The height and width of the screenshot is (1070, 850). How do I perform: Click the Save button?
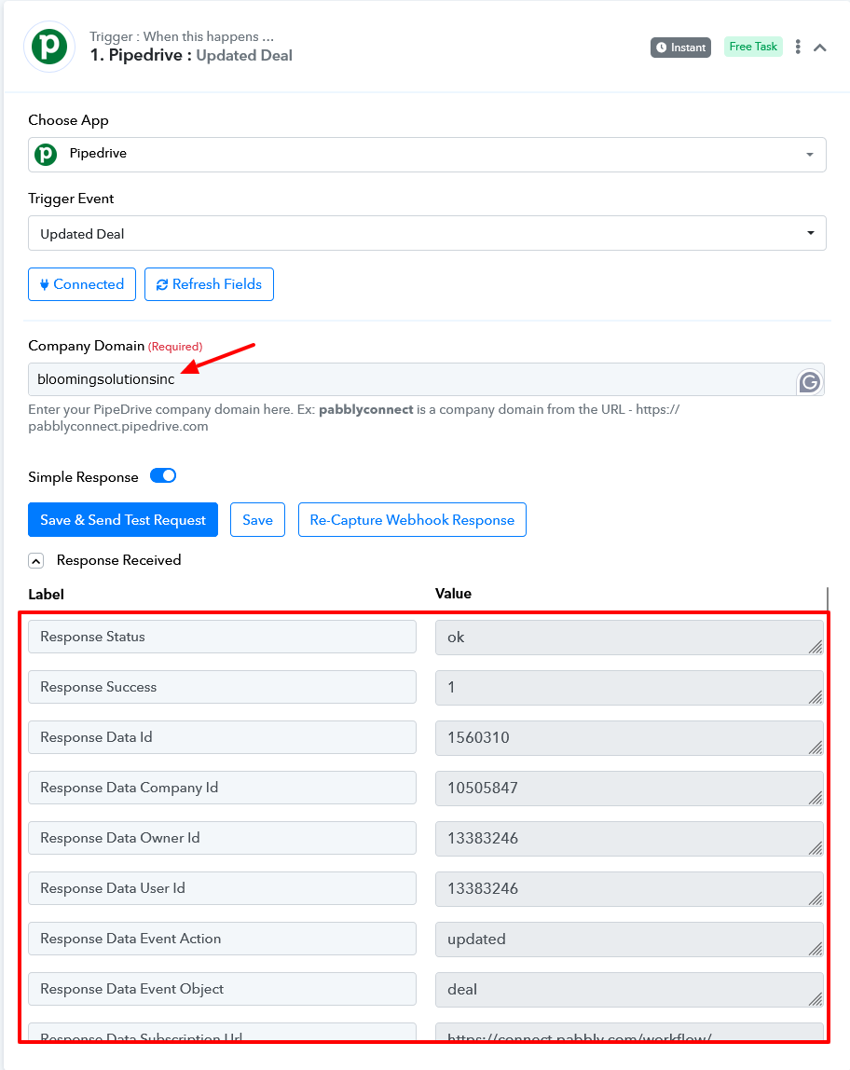click(x=257, y=520)
